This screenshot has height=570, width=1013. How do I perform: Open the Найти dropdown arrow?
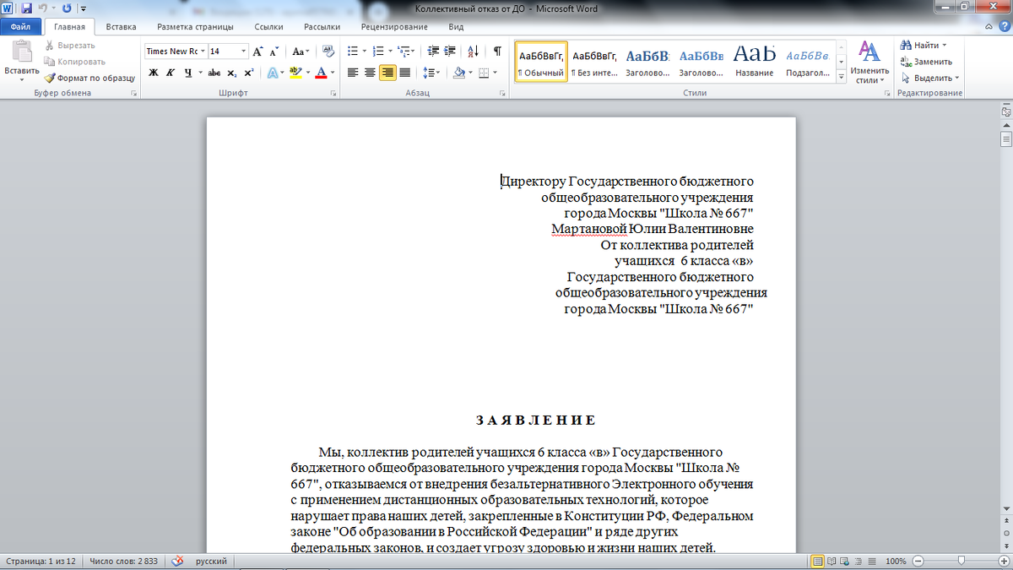click(944, 46)
